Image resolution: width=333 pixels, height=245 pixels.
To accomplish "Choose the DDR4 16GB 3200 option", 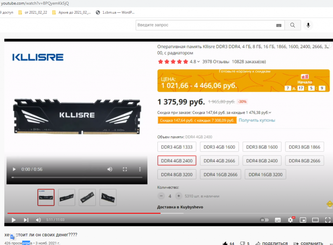I will pos(265,175).
